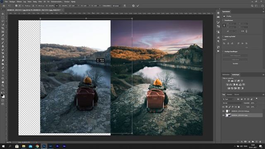Toggle lock transparent pixels

[226, 107]
